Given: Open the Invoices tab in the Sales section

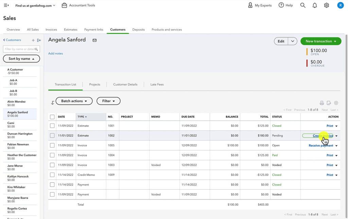Looking at the screenshot, I should coord(51,29).
